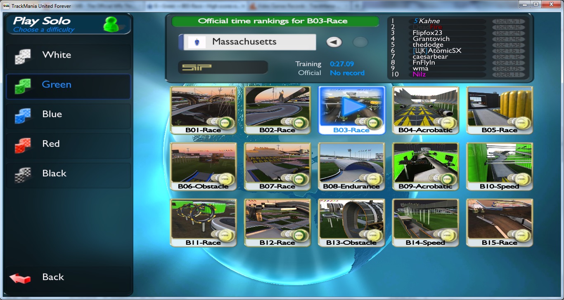Click the black checkered flag icon

(22, 175)
